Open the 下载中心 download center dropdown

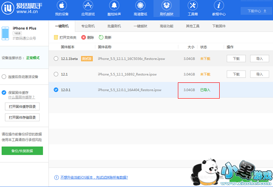coord(254,11)
